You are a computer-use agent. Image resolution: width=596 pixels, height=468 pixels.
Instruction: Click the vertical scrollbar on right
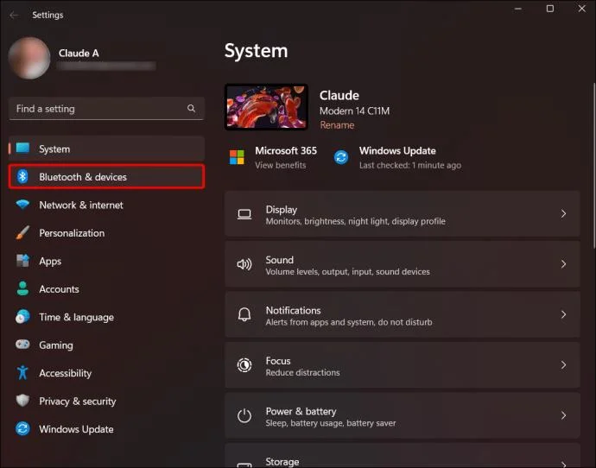pos(593,166)
